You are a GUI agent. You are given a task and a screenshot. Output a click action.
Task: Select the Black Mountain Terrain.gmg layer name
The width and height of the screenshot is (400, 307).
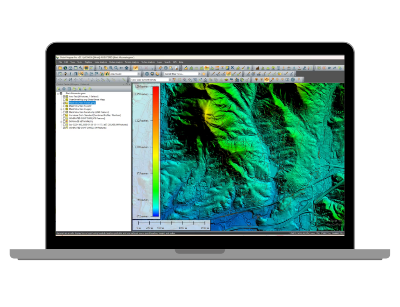point(82,103)
